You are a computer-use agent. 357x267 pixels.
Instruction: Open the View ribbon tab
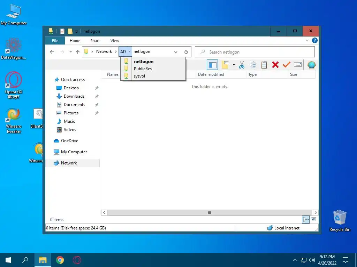(115, 41)
